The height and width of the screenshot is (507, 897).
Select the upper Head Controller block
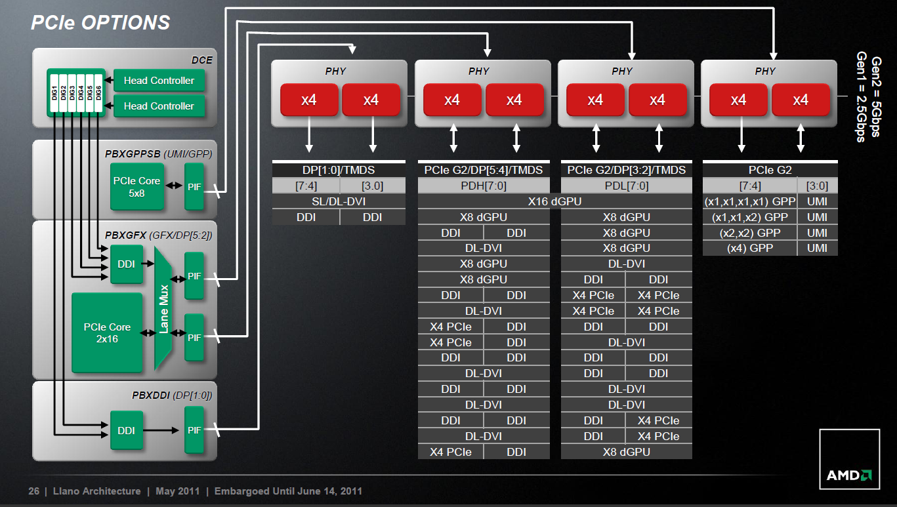(159, 81)
